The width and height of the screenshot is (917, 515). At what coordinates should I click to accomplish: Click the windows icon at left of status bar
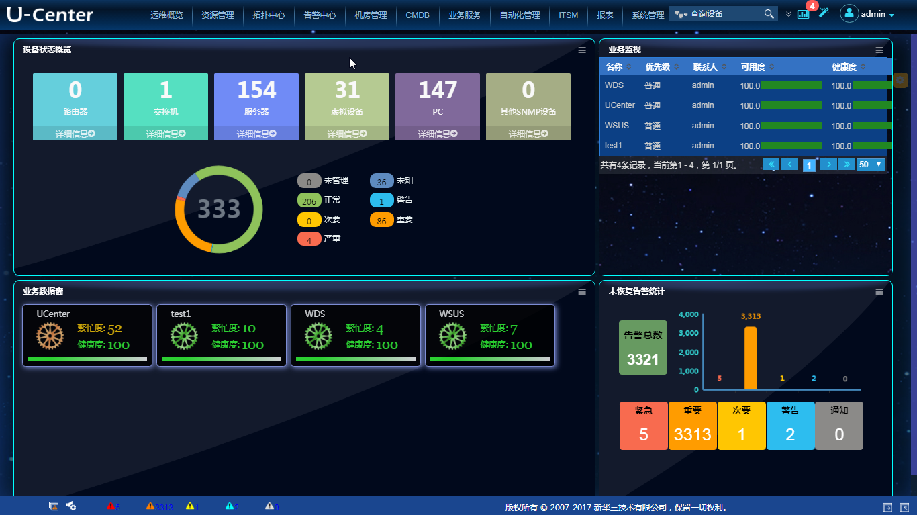pos(54,506)
